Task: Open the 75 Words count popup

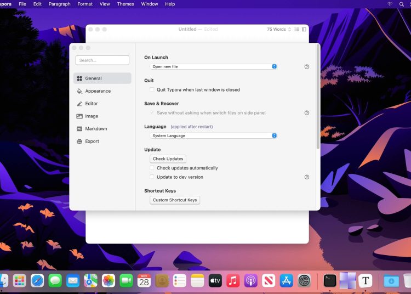Action: click(279, 29)
